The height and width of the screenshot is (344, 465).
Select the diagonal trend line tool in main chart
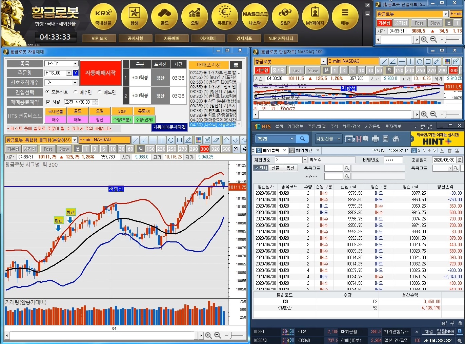[x=135, y=140]
